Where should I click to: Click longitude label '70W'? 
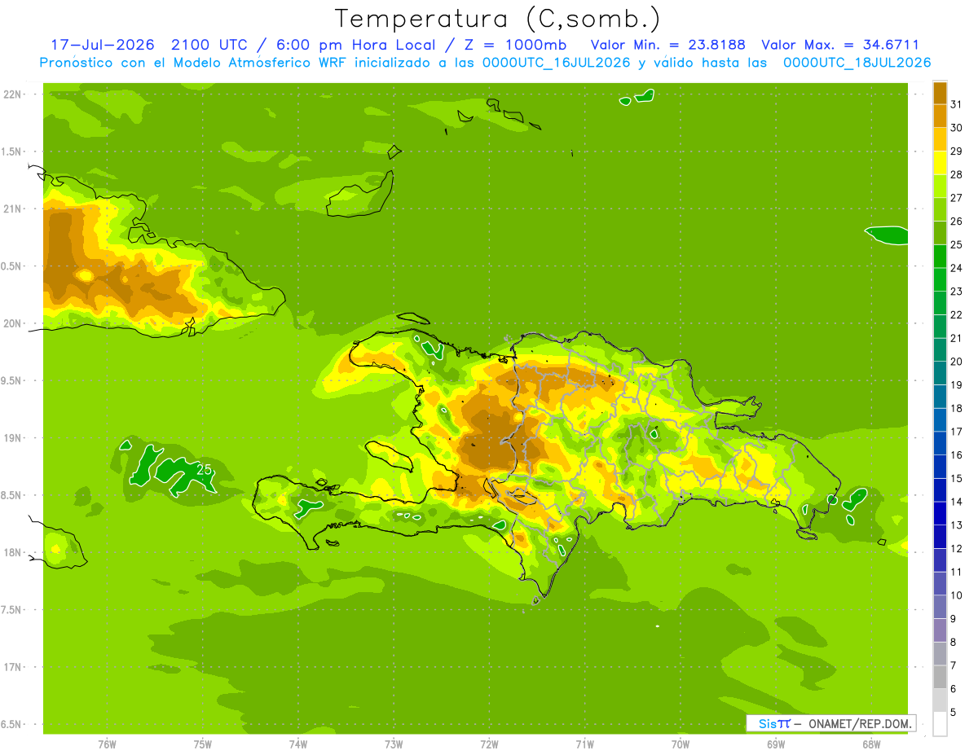(681, 744)
